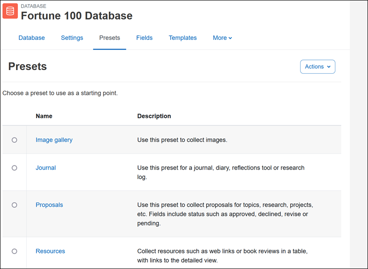Switch to the Fields tab
Viewport: 368px width, 269px height.
[x=144, y=38]
